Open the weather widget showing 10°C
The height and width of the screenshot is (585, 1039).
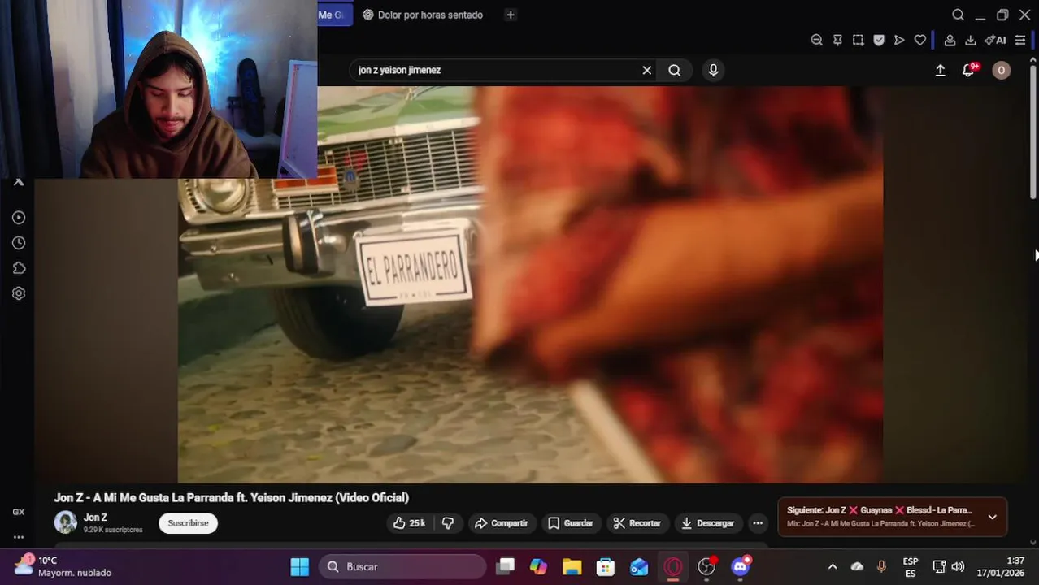coord(62,566)
